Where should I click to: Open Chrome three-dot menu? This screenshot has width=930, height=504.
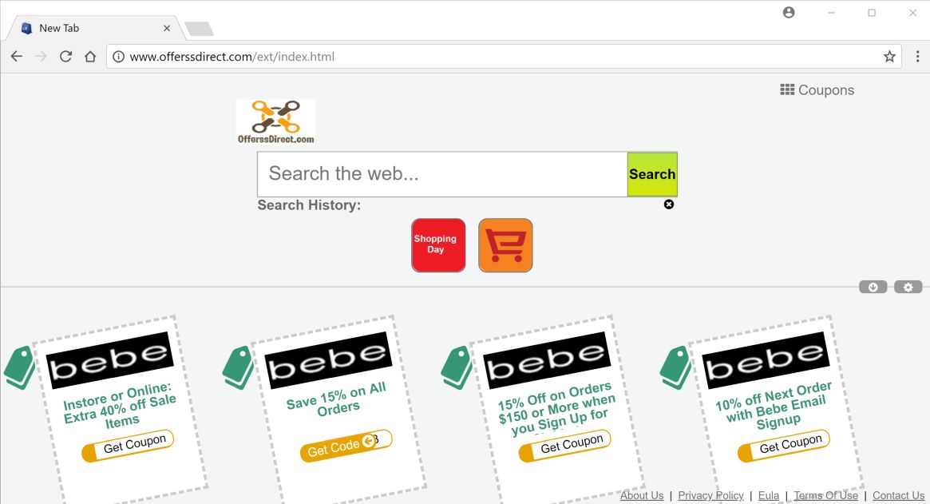[x=917, y=57]
